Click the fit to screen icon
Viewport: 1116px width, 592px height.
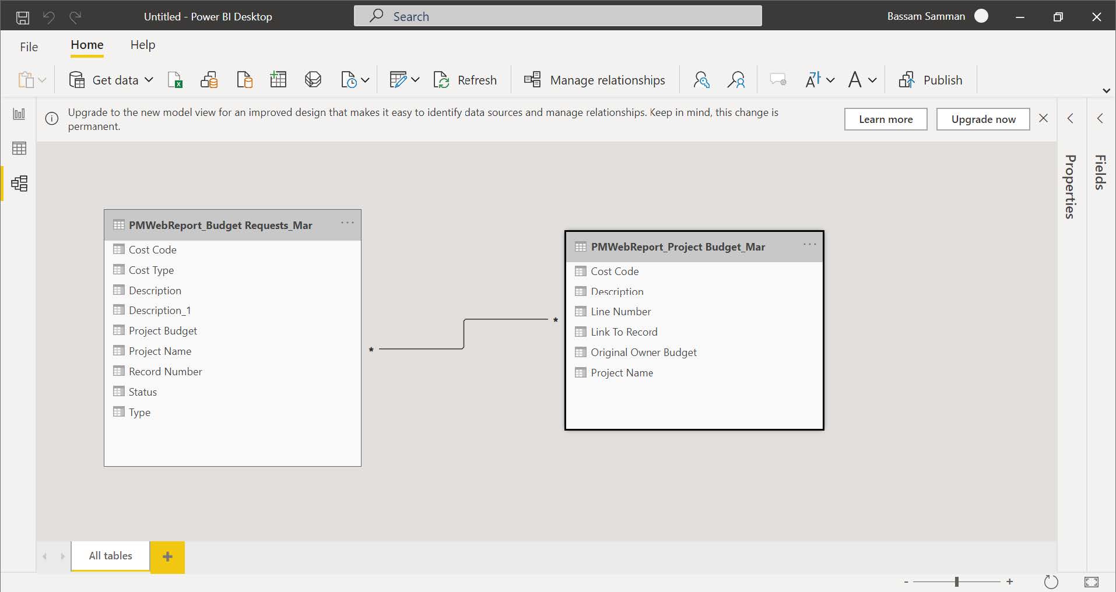point(1092,582)
